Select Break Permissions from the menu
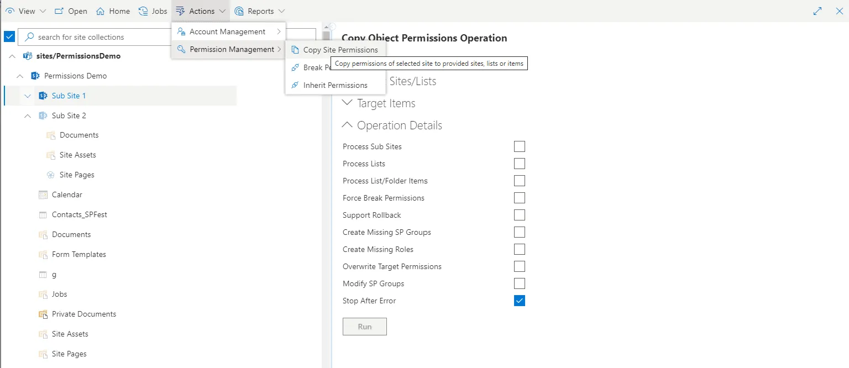Image resolution: width=849 pixels, height=368 pixels. pyautogui.click(x=315, y=67)
